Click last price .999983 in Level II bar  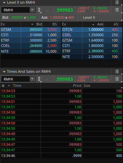[x=64, y=10]
